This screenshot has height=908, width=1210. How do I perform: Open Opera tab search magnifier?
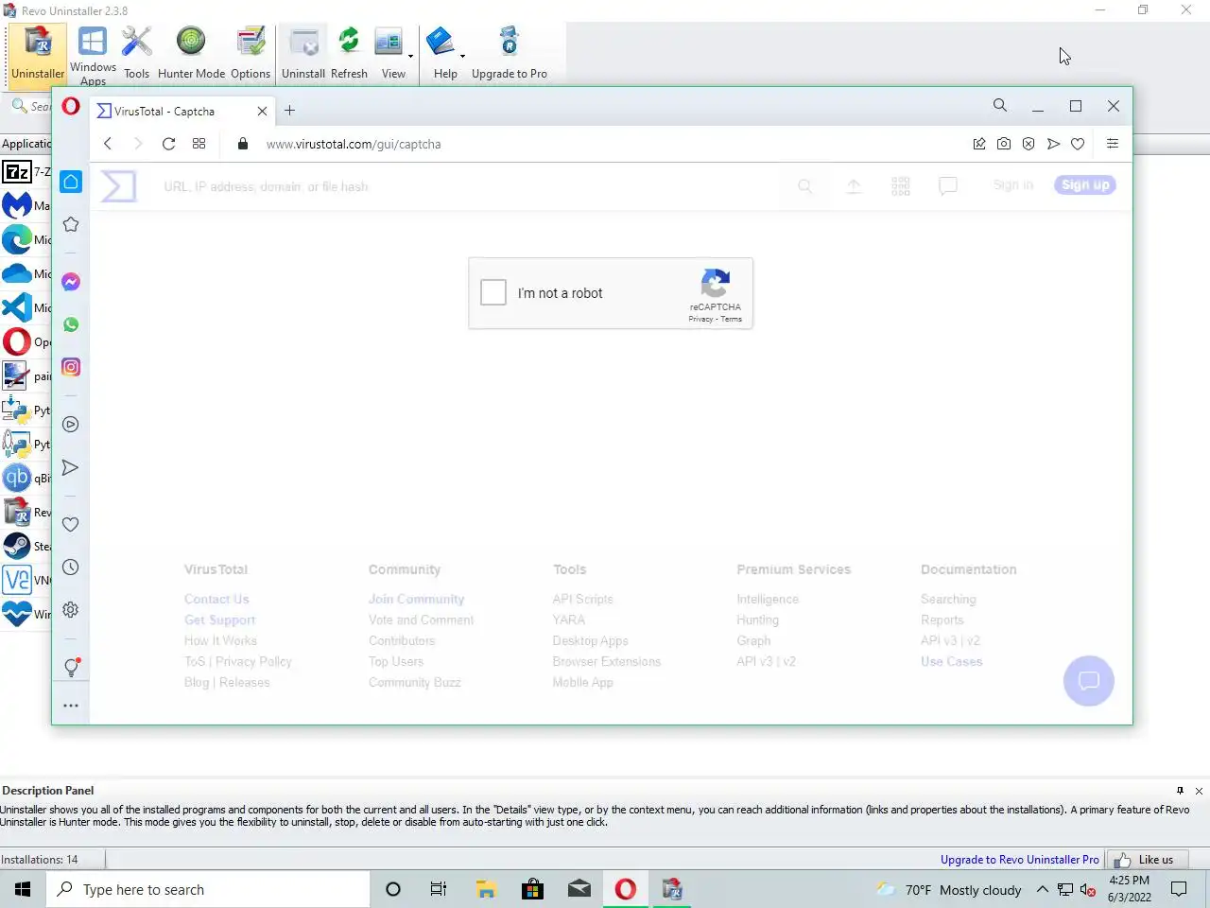1000,106
